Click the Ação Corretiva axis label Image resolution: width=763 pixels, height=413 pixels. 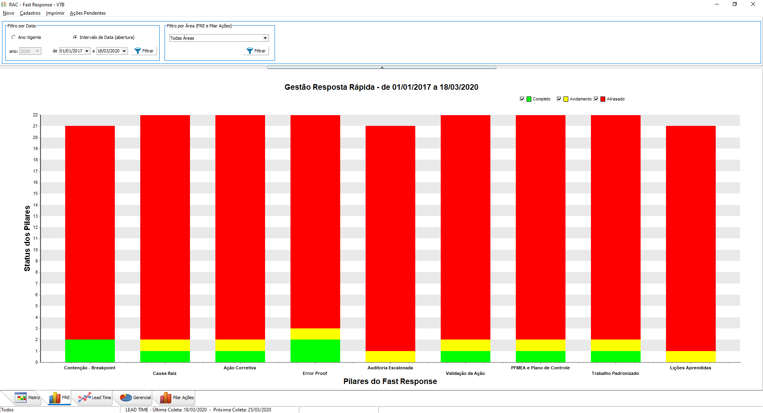(x=240, y=368)
